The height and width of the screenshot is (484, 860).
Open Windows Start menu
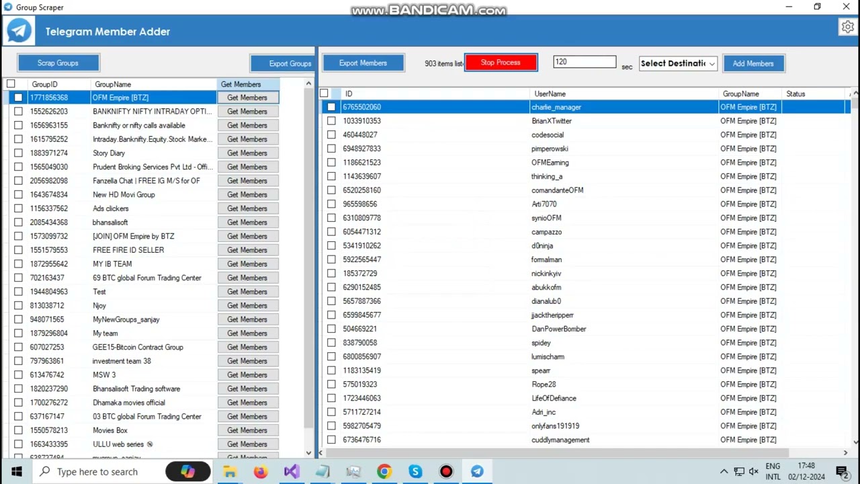point(16,471)
